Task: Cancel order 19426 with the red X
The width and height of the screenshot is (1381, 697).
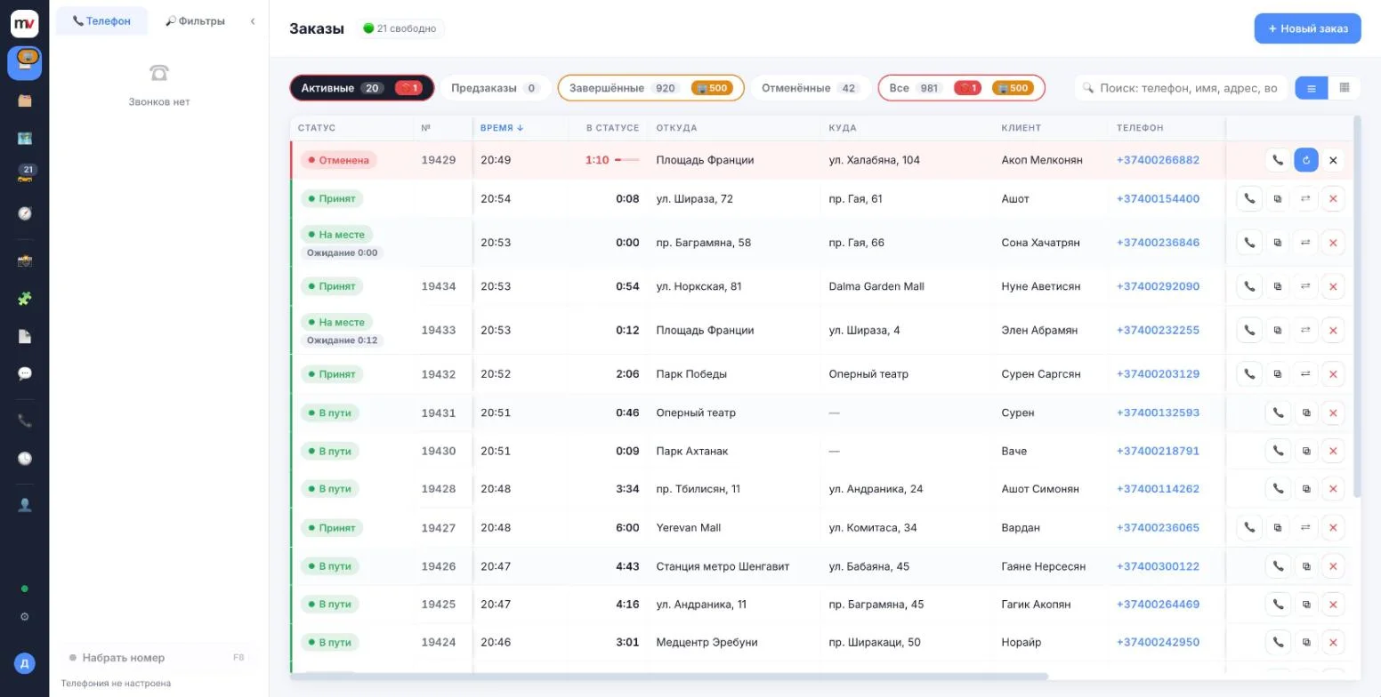Action: (1333, 566)
